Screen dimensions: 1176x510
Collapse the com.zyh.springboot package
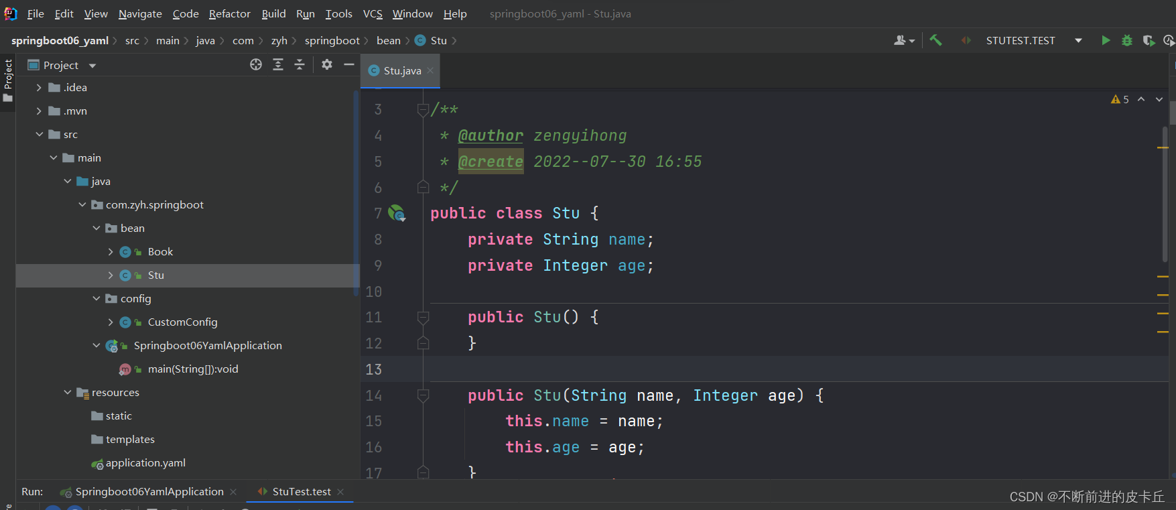pos(82,205)
